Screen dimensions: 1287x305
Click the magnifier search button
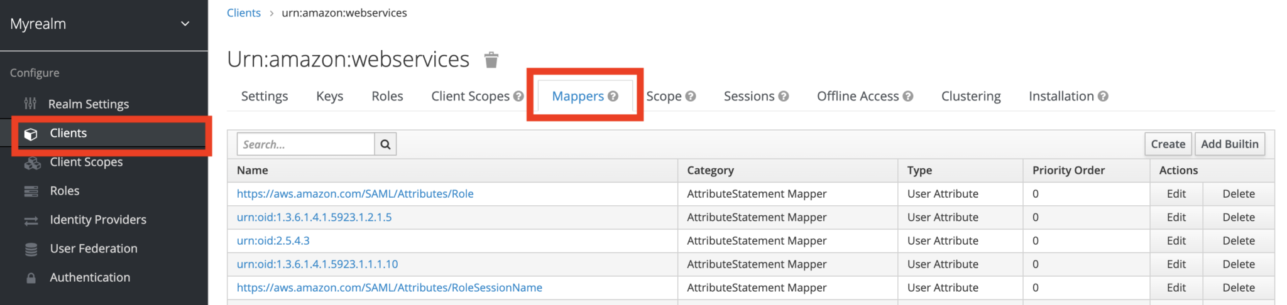point(385,144)
